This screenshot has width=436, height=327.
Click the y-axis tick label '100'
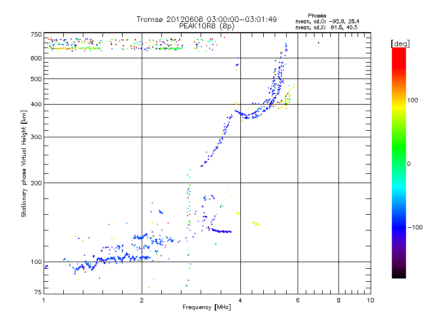pos(36,262)
